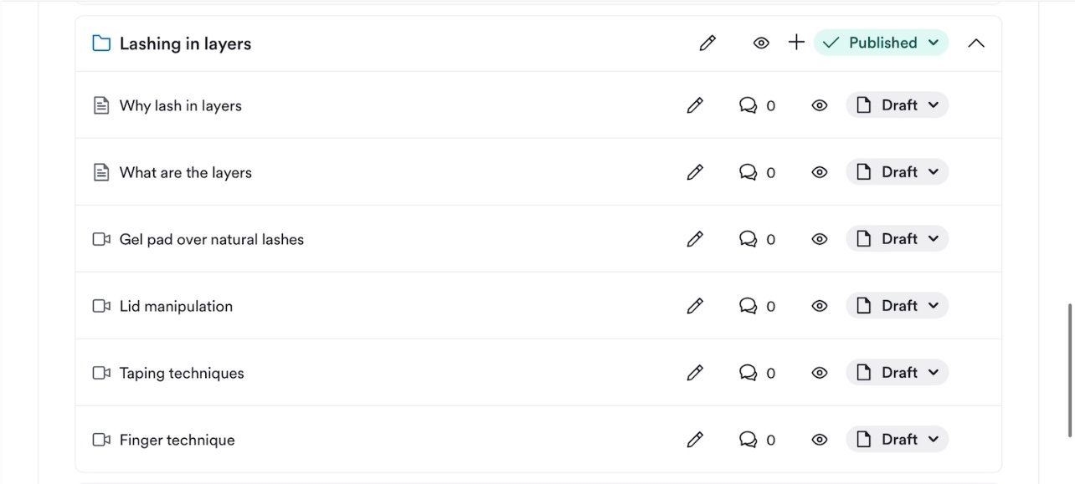Click the page vertical scrollbar

click(x=1069, y=369)
